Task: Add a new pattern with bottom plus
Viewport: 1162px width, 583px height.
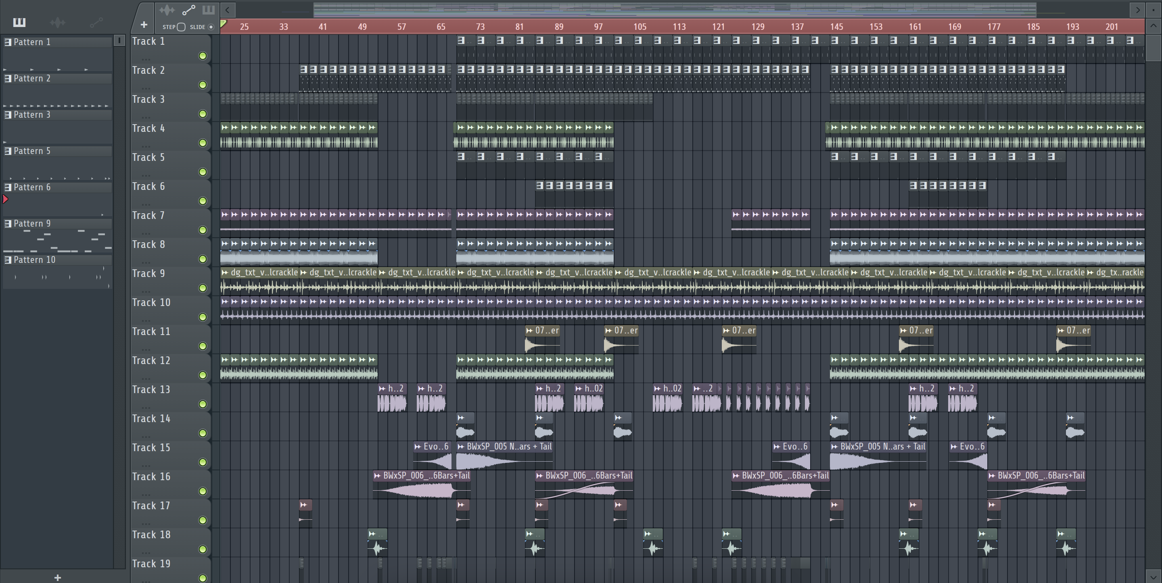Action: point(57,578)
